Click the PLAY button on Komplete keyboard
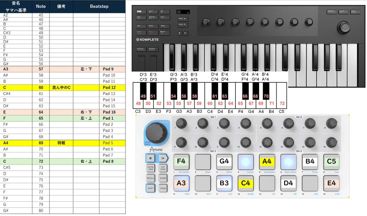Image resolution: width=367 pixels, height=216 pixels. pyautogui.click(x=141, y=32)
